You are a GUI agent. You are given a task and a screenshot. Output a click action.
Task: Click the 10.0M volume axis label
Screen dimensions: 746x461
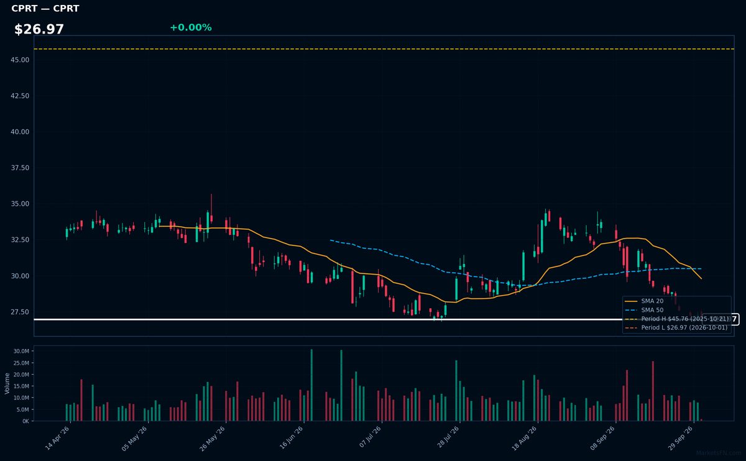coord(21,398)
